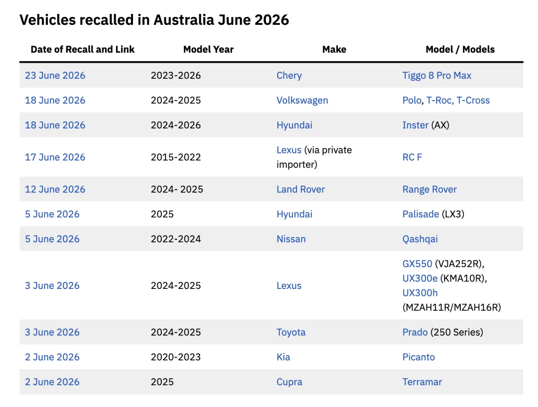538x407 pixels.
Task: Open the Inster model link
Action: 415,125
